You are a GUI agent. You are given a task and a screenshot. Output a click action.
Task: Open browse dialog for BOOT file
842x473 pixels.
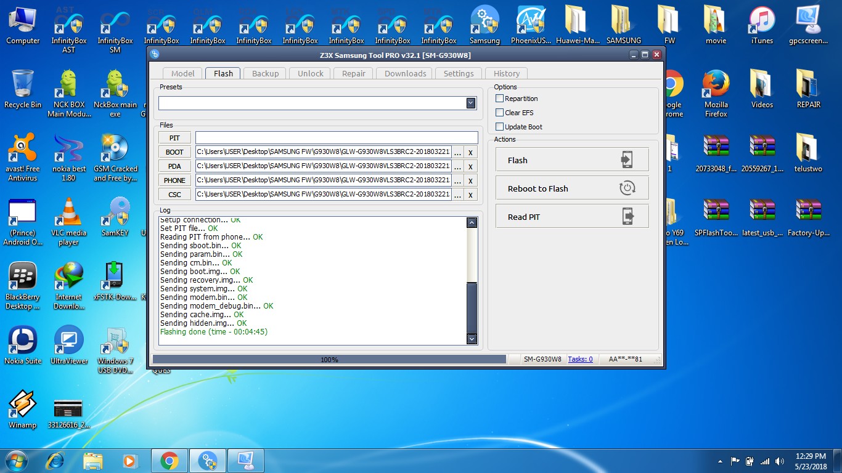click(457, 152)
